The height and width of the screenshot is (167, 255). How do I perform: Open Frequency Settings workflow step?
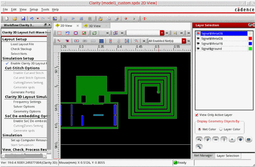tap(27, 102)
